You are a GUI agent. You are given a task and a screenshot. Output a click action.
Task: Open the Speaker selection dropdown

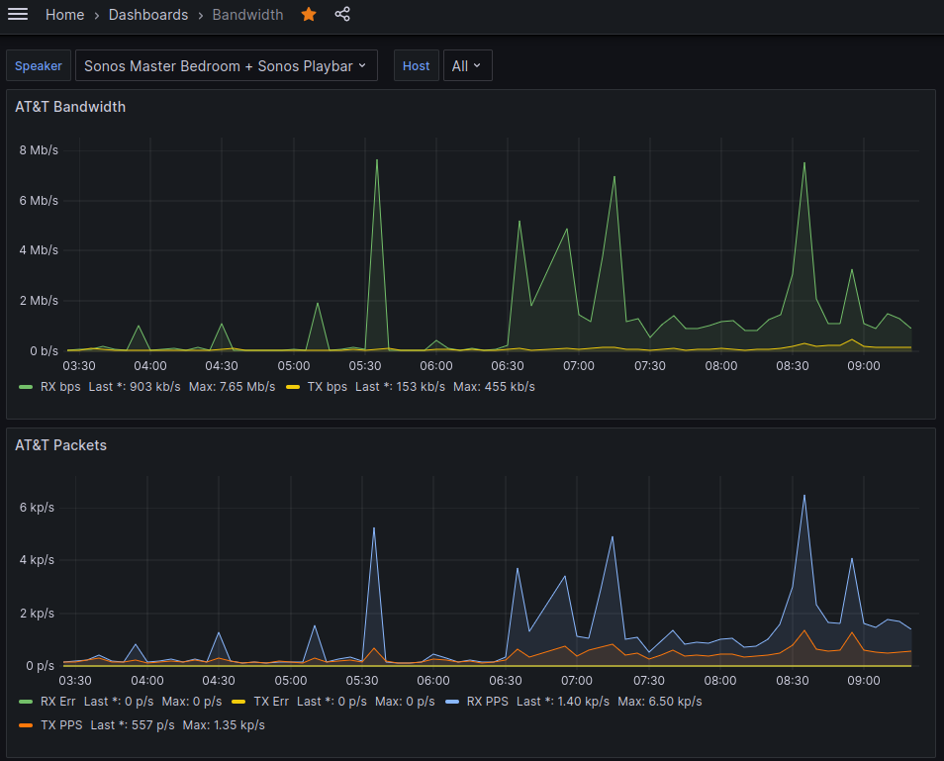click(226, 65)
